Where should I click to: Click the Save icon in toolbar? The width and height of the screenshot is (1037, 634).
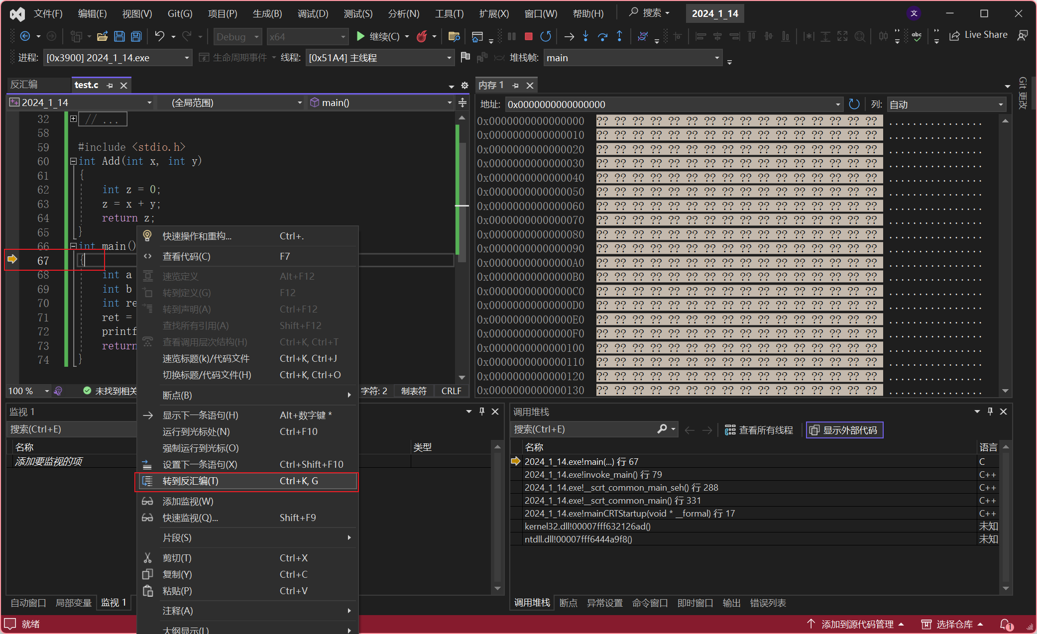coord(119,36)
